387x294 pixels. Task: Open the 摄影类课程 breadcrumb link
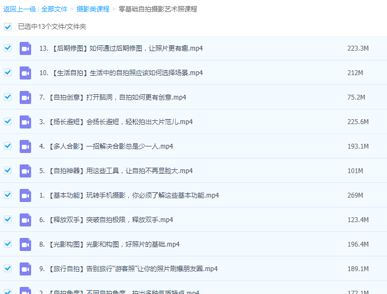[x=93, y=9]
